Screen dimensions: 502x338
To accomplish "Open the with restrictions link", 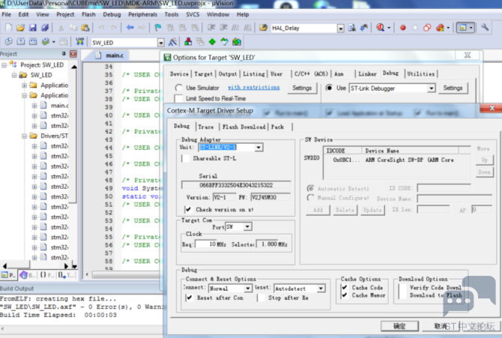I will [253, 88].
